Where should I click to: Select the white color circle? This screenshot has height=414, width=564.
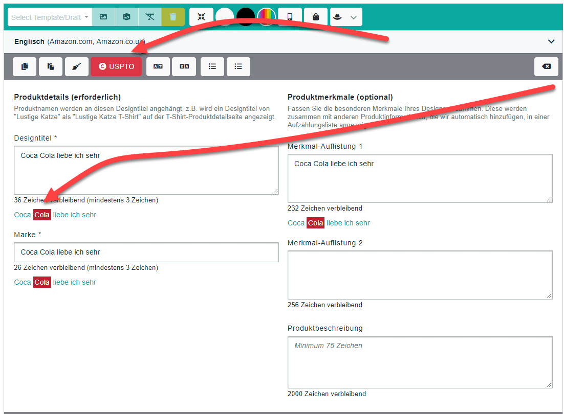[225, 17]
